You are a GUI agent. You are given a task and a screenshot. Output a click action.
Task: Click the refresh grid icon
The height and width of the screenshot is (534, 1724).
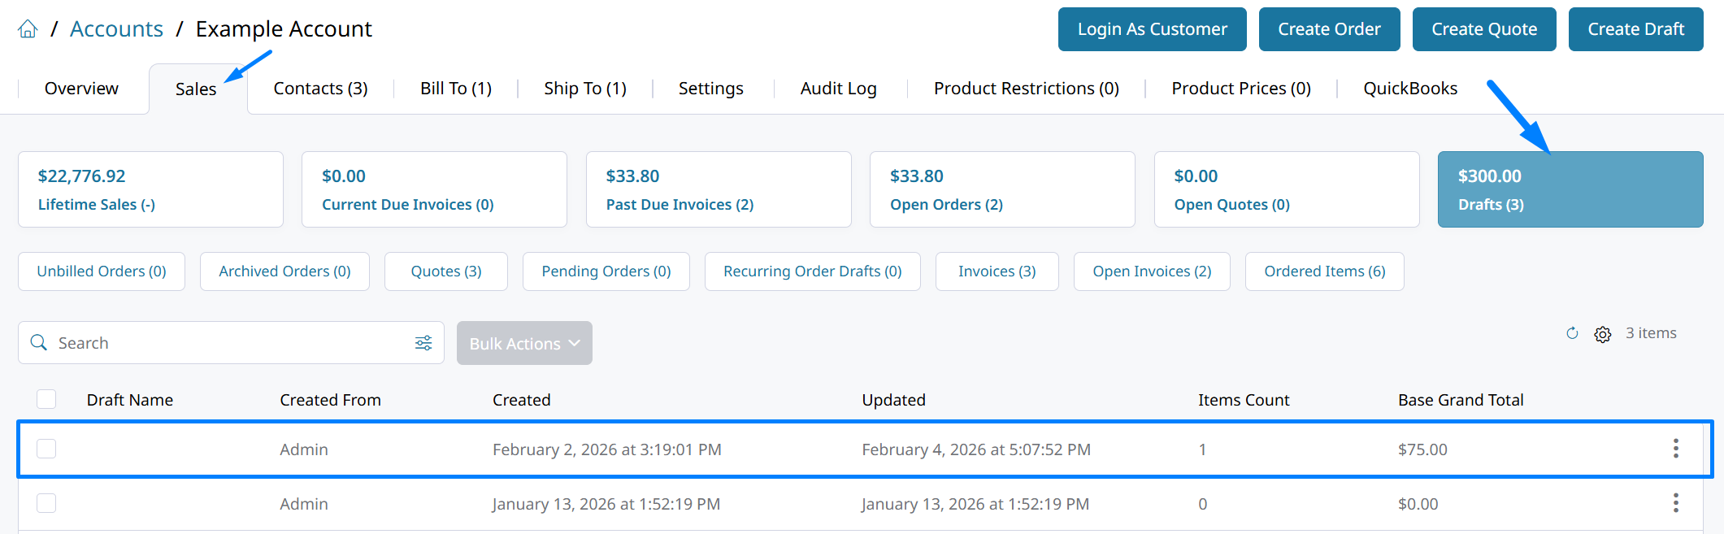click(x=1572, y=333)
